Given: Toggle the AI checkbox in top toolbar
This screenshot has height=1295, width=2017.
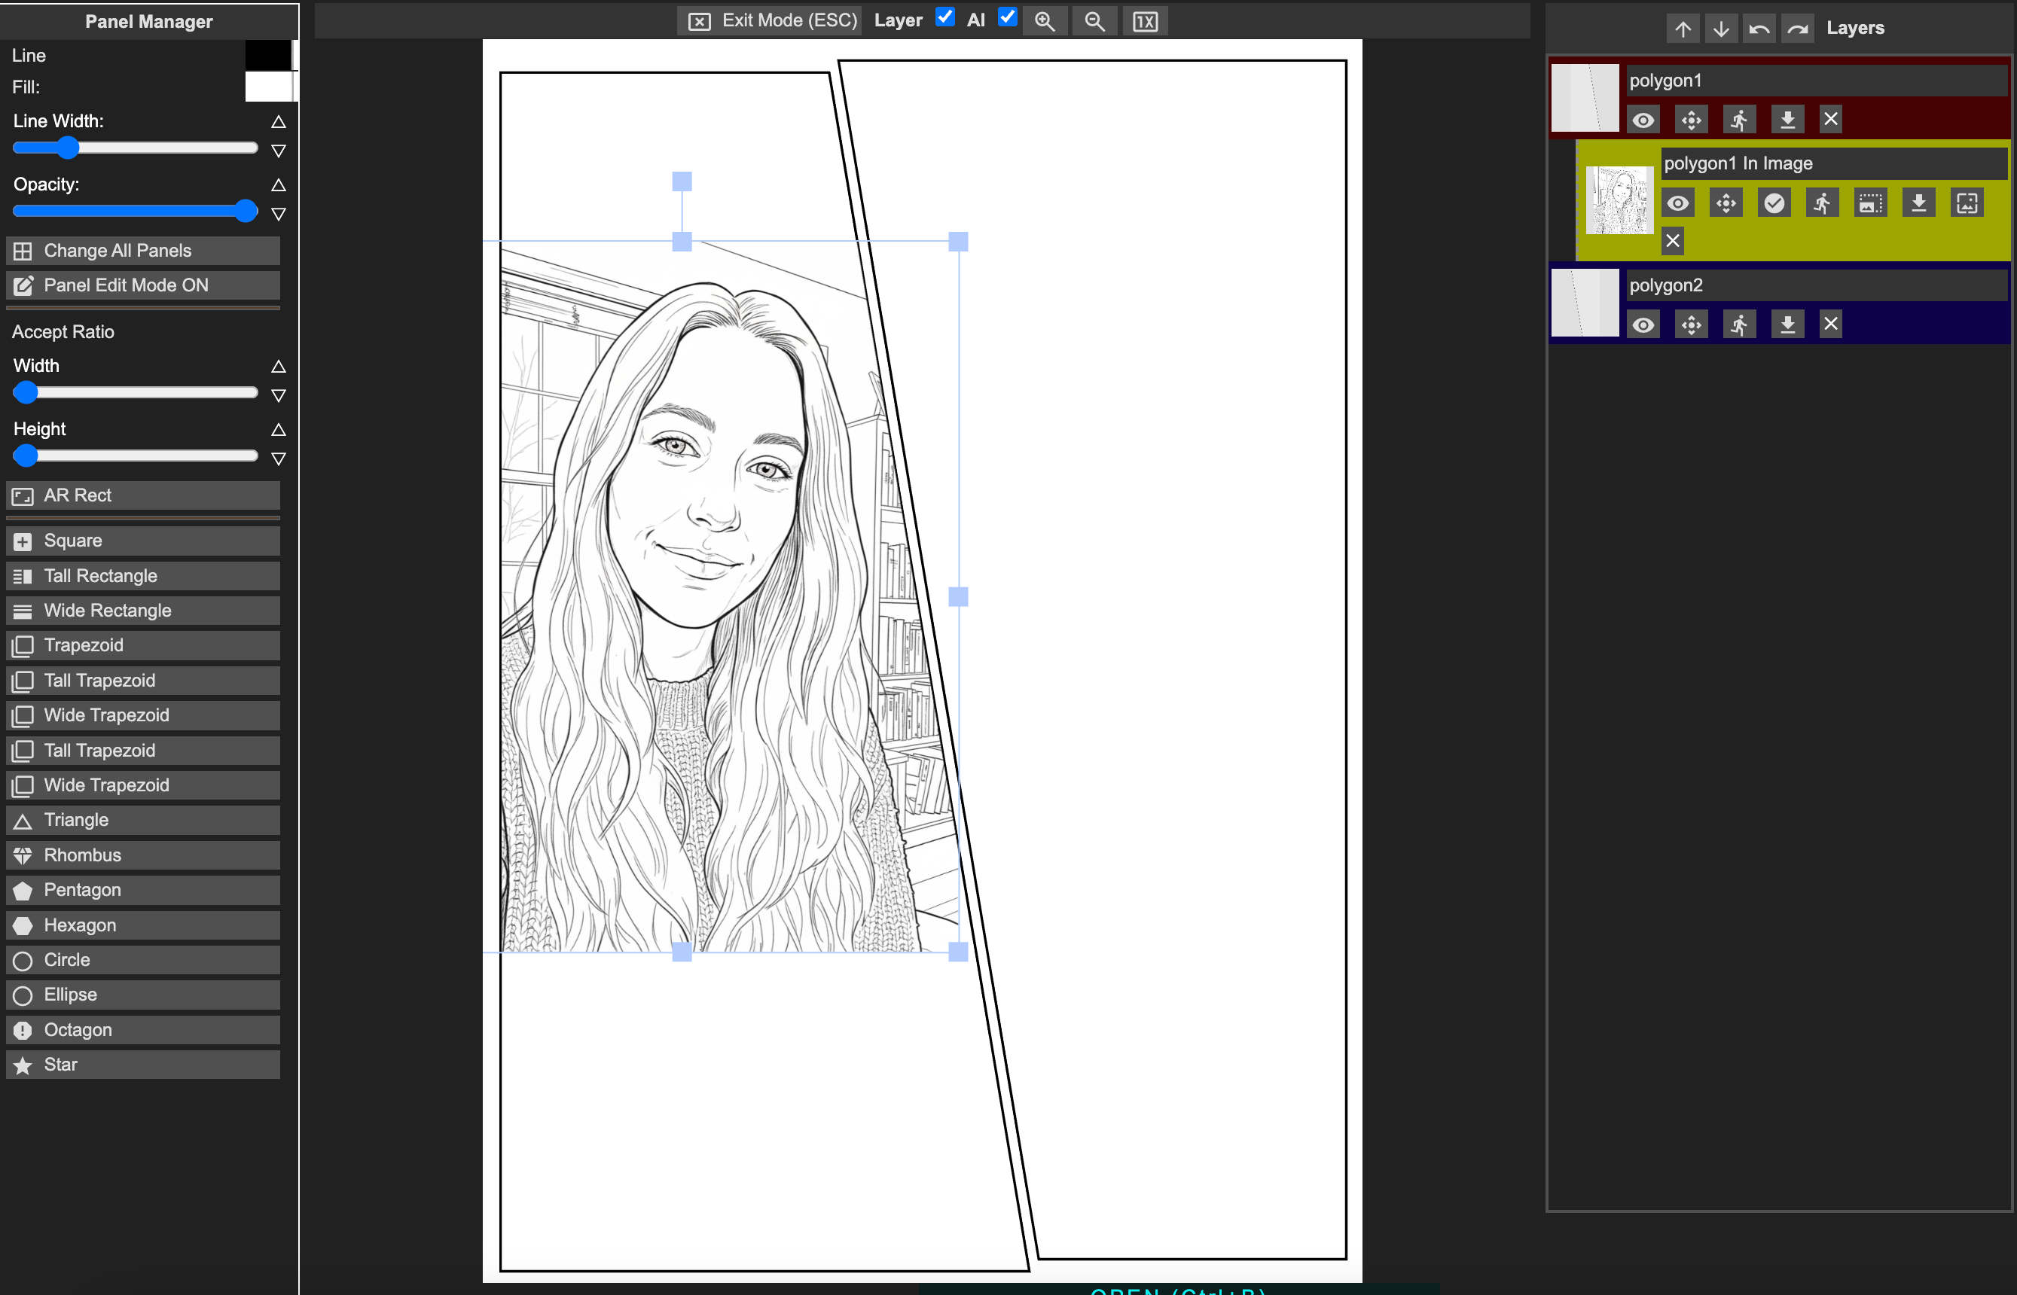Looking at the screenshot, I should click(x=1007, y=17).
